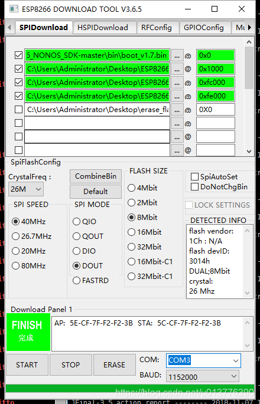Viewport: 260px width, 404px height.
Task: Uncheck the file row at 0xfe000
Action: coord(18,96)
